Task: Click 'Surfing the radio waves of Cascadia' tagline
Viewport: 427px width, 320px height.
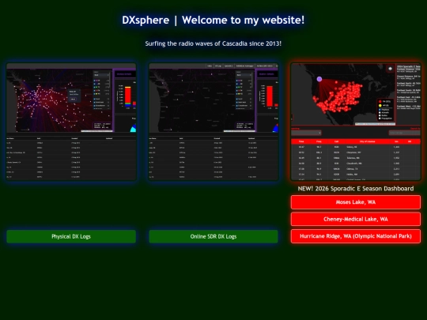Action: pos(213,43)
